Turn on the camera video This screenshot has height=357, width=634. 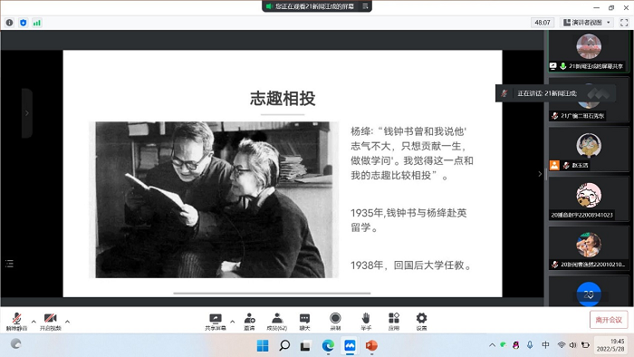point(50,322)
